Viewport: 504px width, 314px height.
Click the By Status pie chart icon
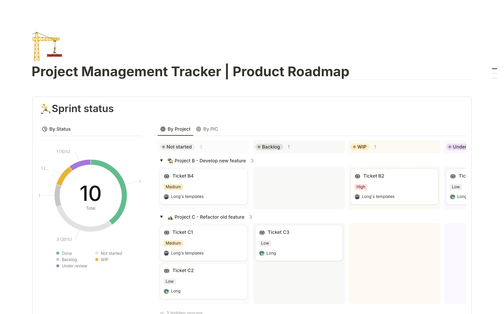pos(45,129)
